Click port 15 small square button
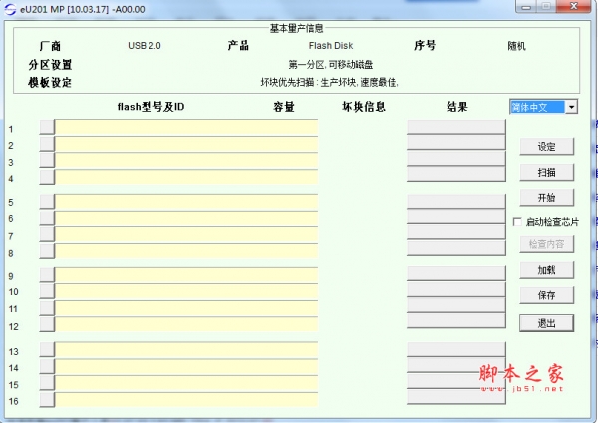This screenshot has width=598, height=423. point(47,383)
